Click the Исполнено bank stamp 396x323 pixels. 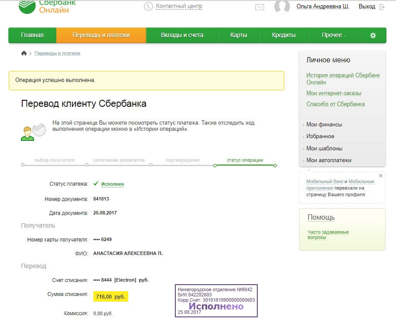[216, 301]
